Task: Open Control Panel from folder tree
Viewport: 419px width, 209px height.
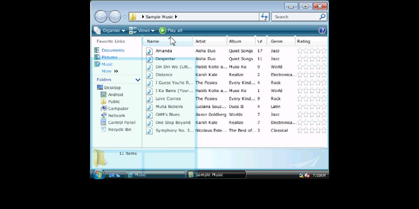Action: point(121,122)
